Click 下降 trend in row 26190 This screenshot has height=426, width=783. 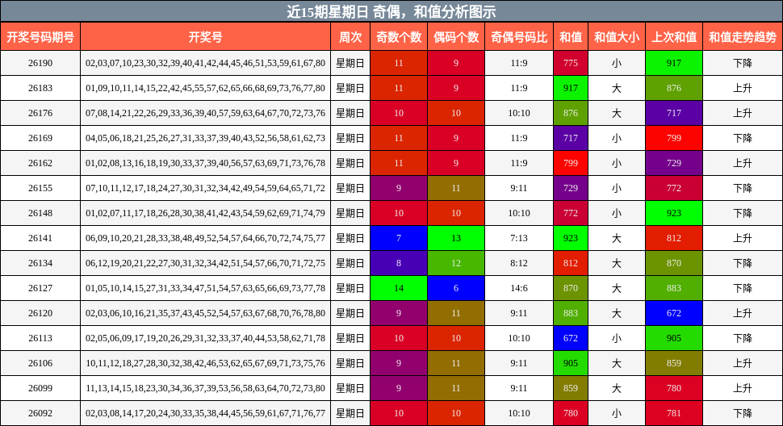pos(743,64)
